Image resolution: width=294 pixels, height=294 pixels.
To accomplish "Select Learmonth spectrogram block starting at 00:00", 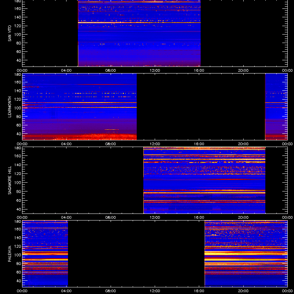I will click(79, 107).
